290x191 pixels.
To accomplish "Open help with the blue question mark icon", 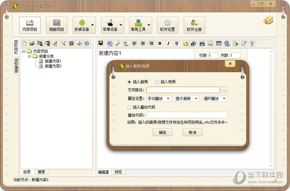I will click(x=87, y=44).
